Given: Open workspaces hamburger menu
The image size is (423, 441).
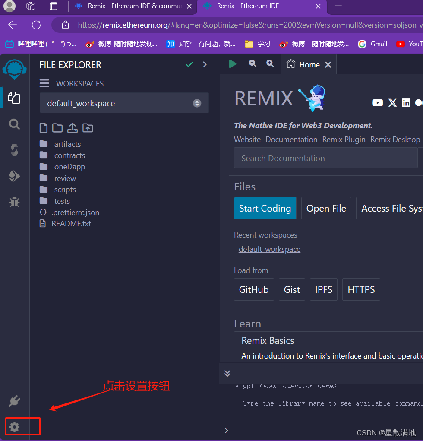Looking at the screenshot, I should point(44,83).
